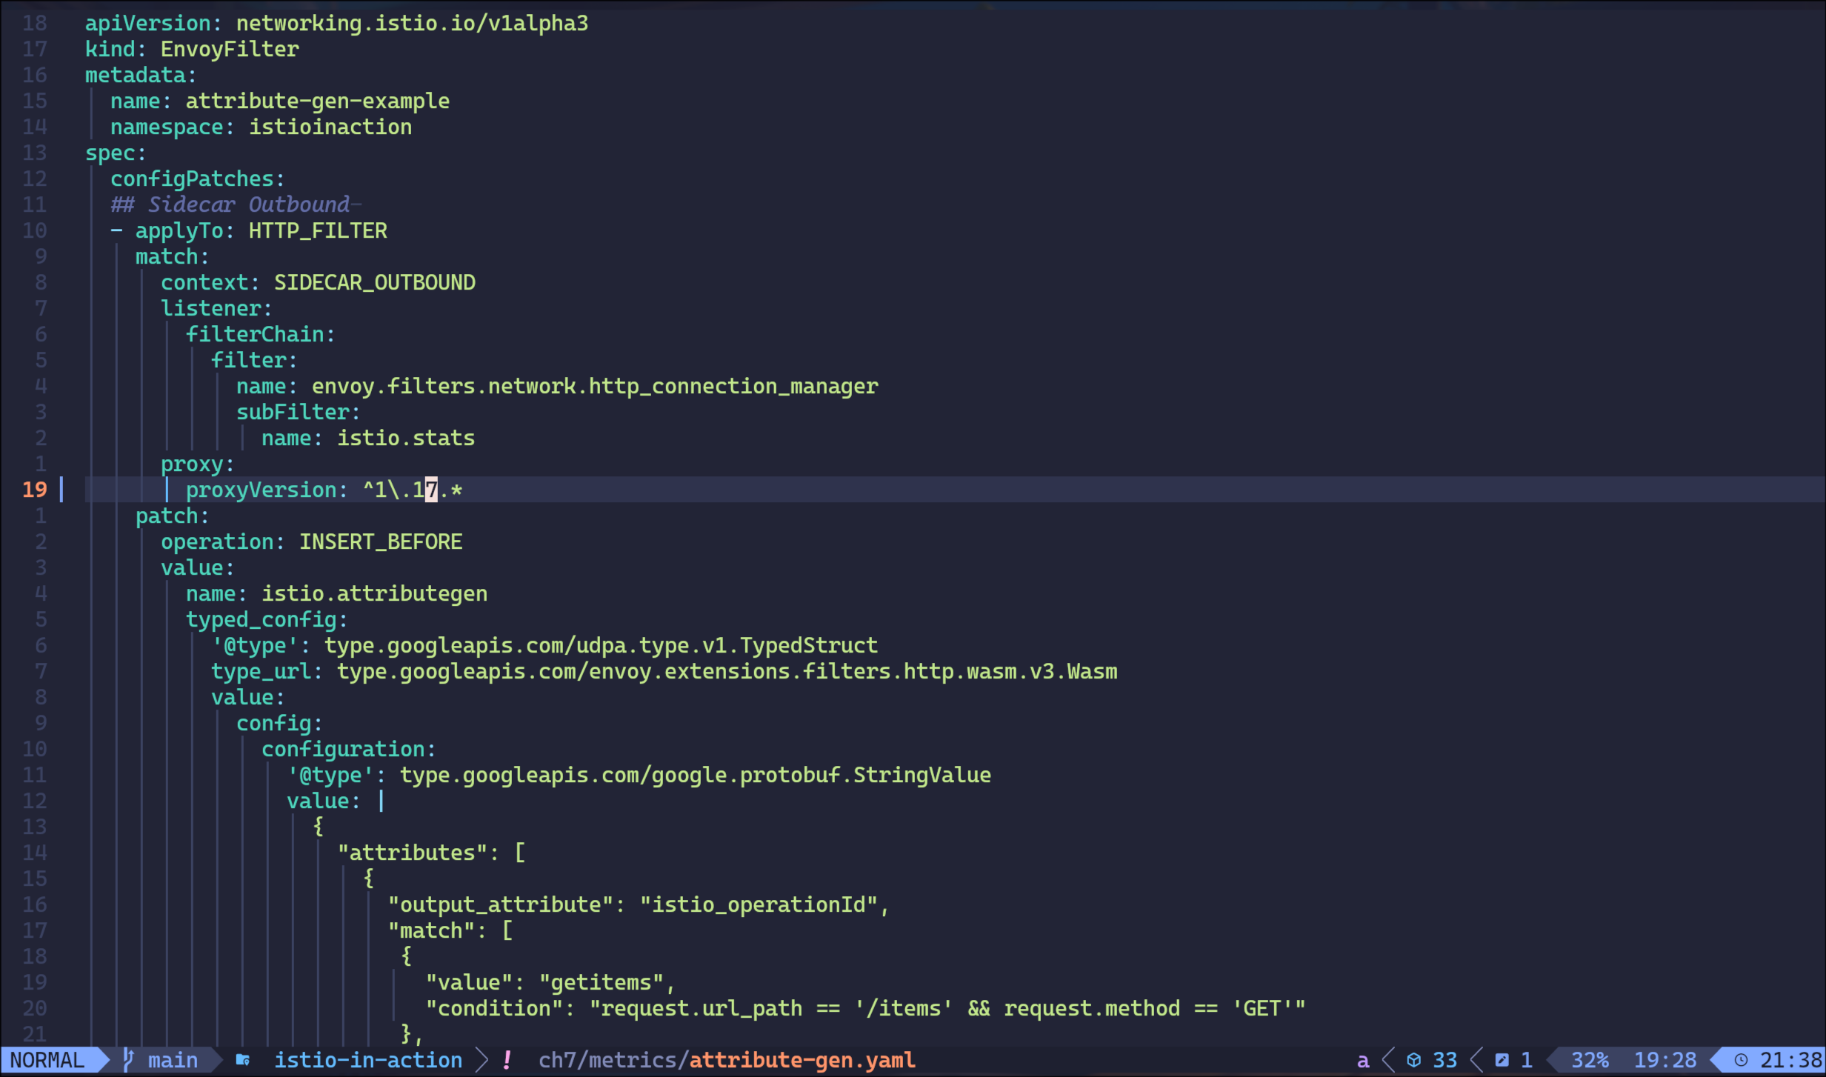
Task: Click the "output_attribute" key
Action: click(x=500, y=904)
